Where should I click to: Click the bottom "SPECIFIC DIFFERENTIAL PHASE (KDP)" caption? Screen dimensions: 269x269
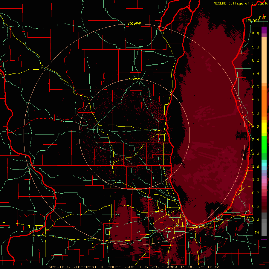coord(94,267)
